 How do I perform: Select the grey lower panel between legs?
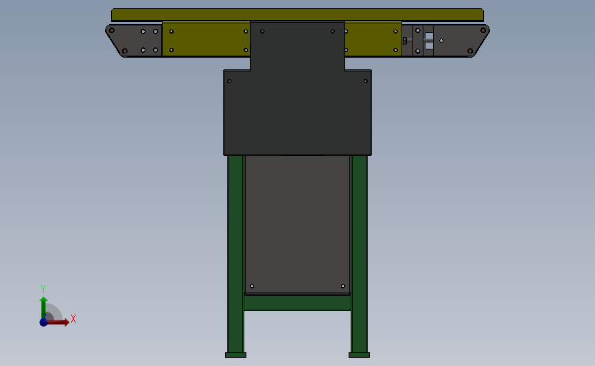tap(297, 224)
